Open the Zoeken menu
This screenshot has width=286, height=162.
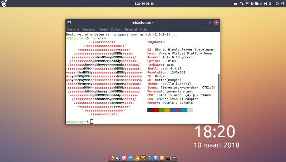[116, 29]
